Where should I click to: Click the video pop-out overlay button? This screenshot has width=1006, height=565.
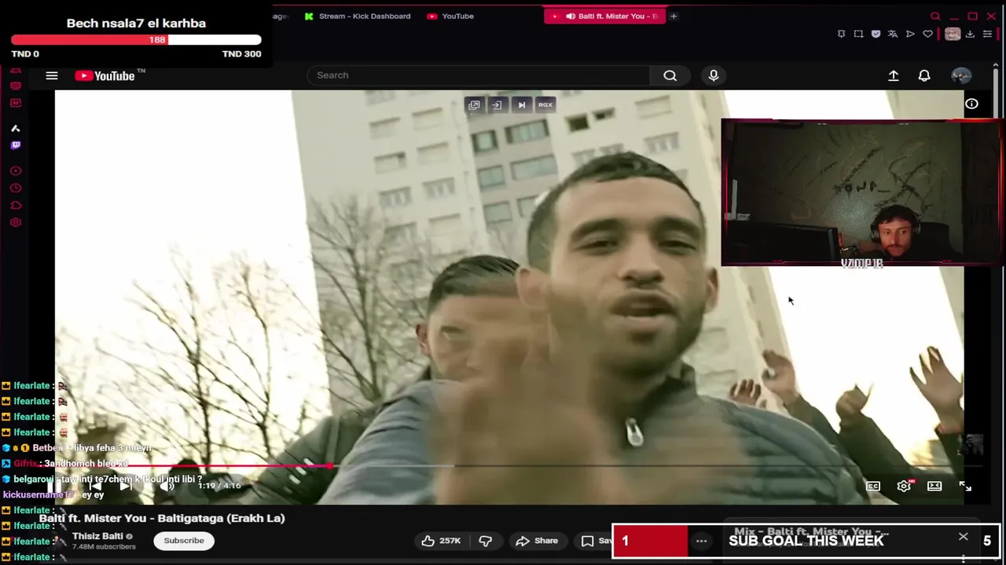click(x=473, y=104)
